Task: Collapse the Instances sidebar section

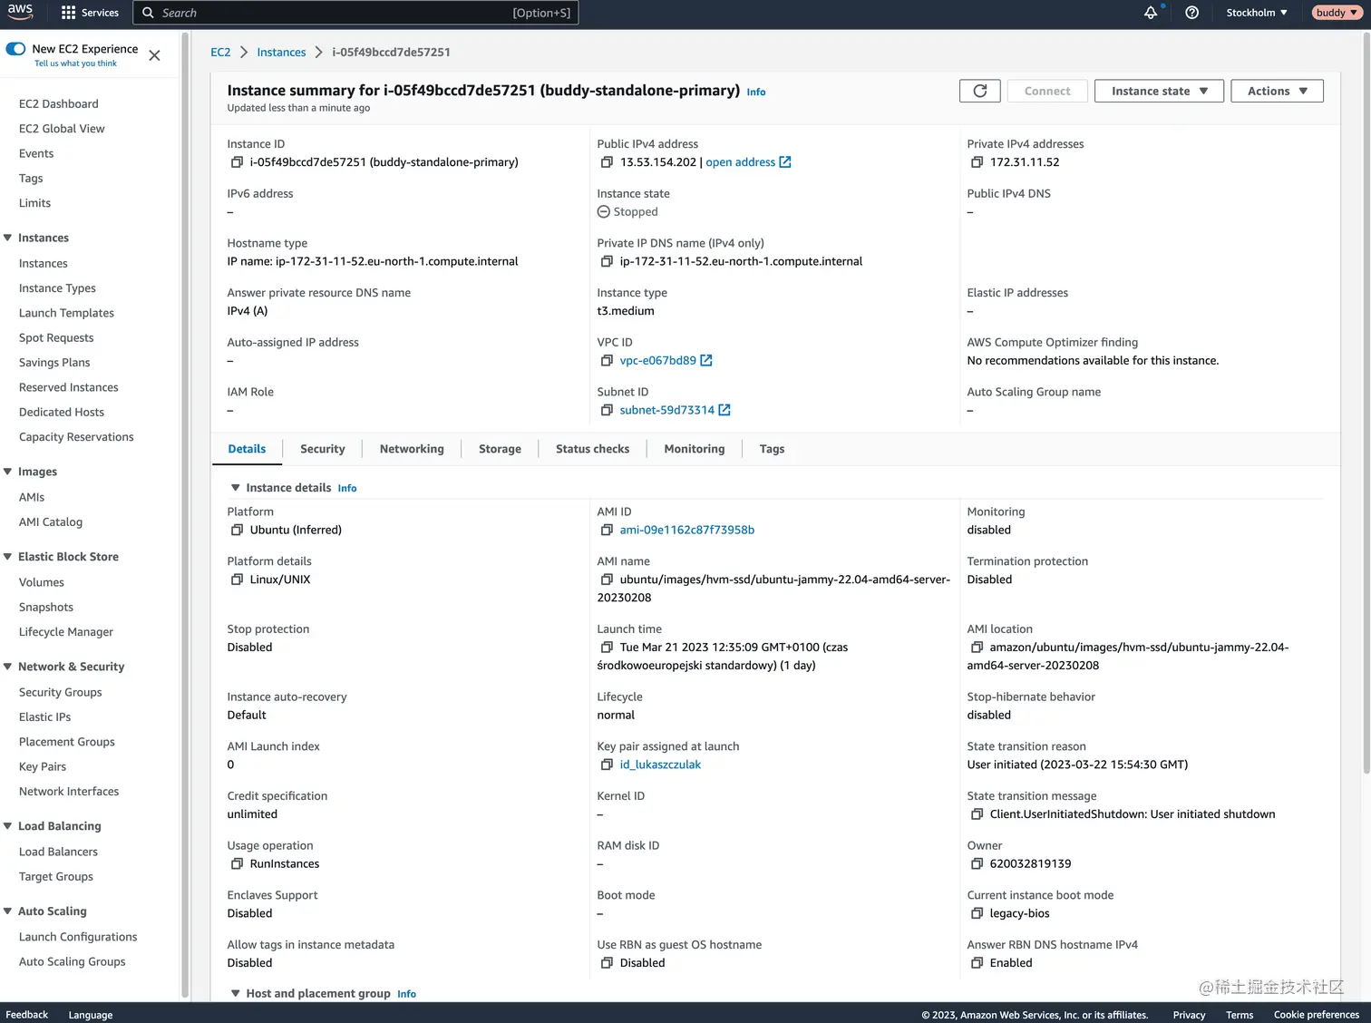Action: click(8, 238)
